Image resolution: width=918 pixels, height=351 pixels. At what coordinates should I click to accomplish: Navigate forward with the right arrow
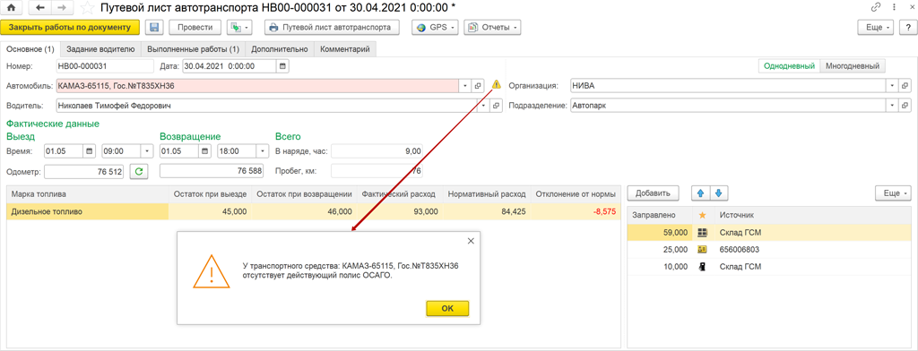[62, 8]
